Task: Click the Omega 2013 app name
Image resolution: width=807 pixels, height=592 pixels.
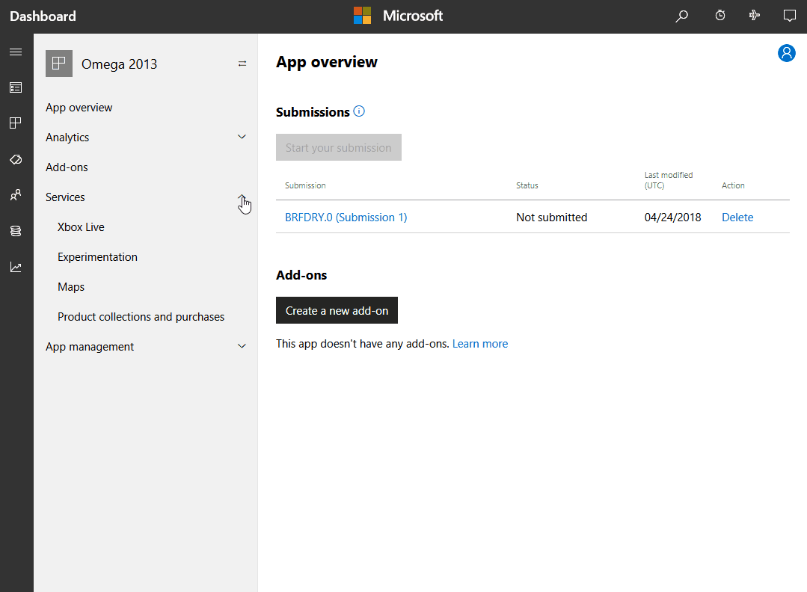Action: coord(119,64)
